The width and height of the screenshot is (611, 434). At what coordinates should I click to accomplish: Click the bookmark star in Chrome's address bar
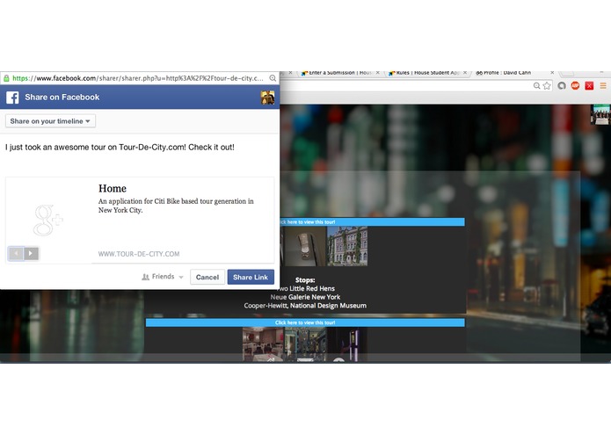(x=547, y=85)
